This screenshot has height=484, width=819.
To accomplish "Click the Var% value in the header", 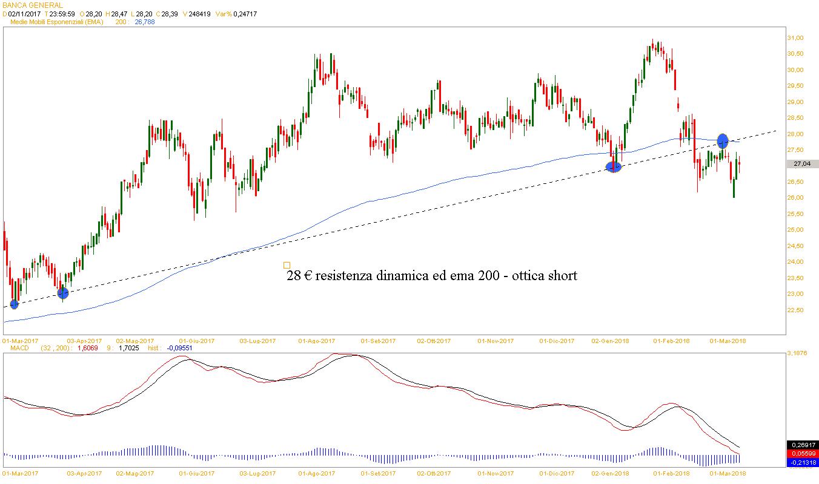I will (x=246, y=14).
